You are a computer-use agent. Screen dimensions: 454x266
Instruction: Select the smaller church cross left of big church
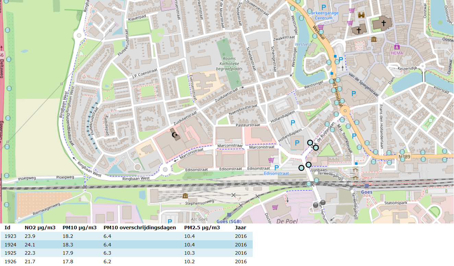point(359,30)
